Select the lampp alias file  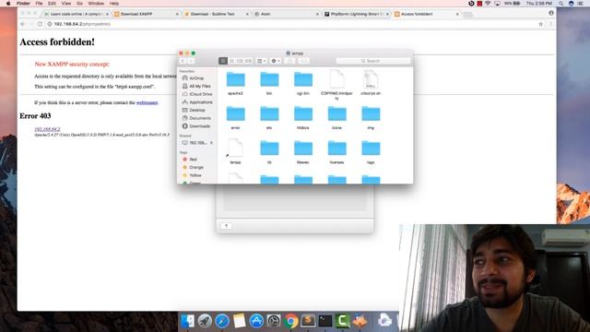pyautogui.click(x=236, y=148)
